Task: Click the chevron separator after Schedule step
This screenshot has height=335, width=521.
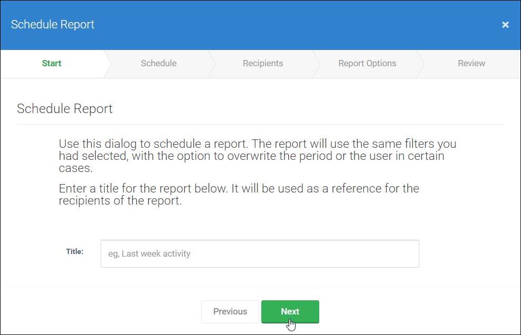Action: tap(212, 64)
